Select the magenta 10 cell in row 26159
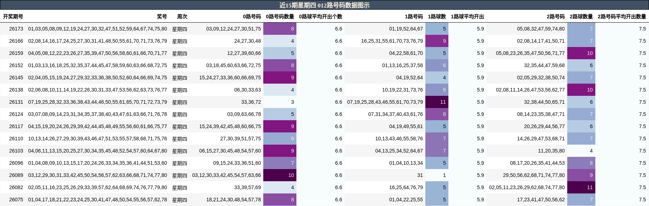 pyautogui.click(x=581, y=53)
